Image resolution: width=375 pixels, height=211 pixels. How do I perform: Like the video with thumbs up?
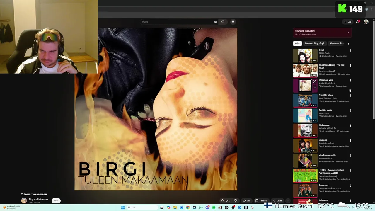click(x=225, y=201)
